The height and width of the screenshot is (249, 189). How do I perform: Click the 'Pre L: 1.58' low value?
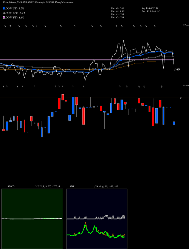coord(118,14)
